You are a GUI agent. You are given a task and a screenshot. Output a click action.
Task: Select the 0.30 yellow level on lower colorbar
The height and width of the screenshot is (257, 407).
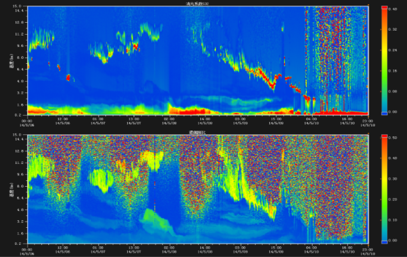384,179
